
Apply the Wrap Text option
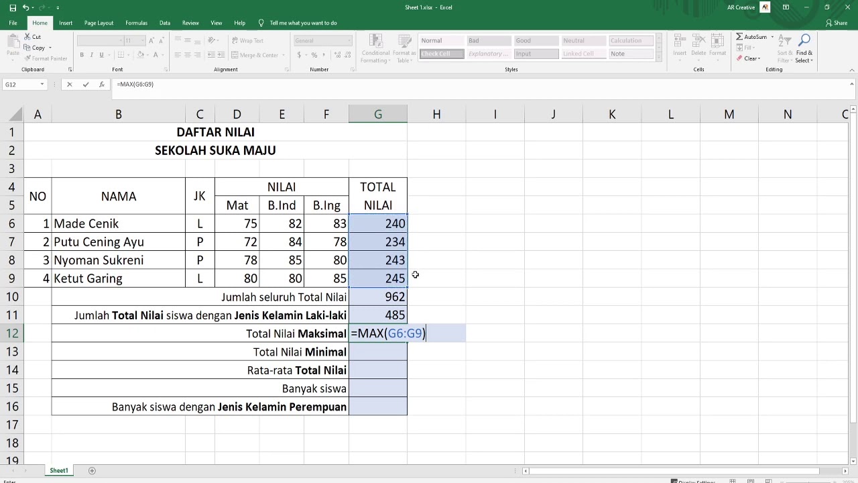tap(247, 40)
